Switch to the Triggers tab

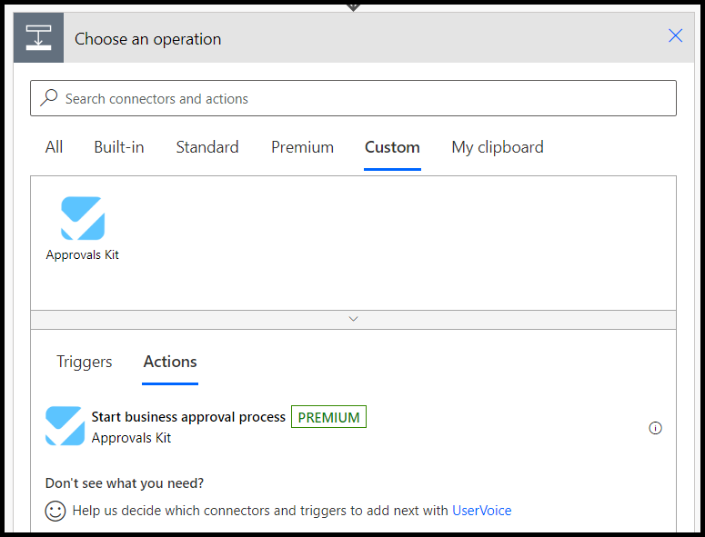(x=84, y=362)
